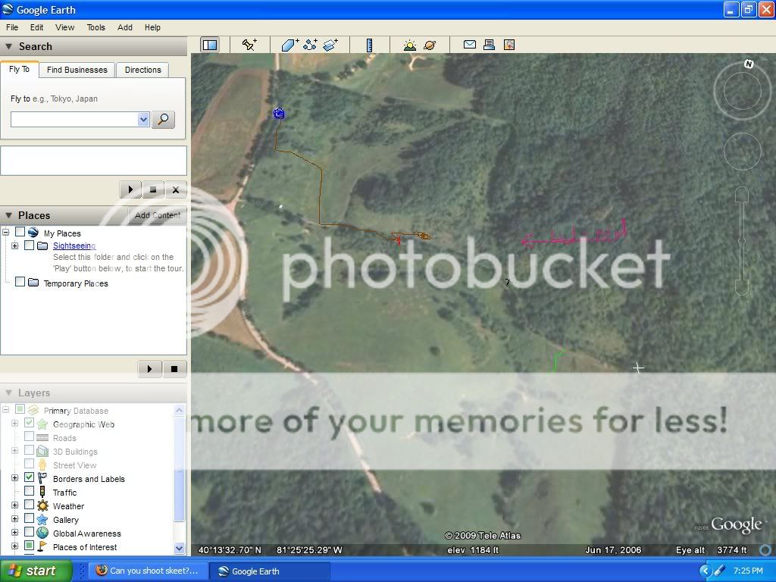Screen dimensions: 776x582
Task: Select the Add Placemark pushpin tool
Action: pos(249,45)
